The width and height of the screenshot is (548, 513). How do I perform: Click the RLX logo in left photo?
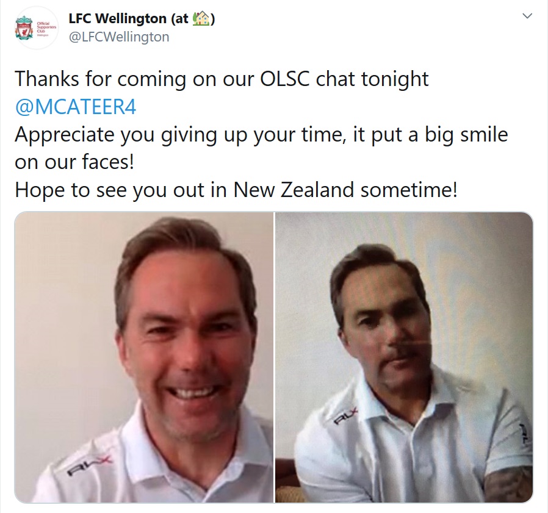(x=88, y=465)
